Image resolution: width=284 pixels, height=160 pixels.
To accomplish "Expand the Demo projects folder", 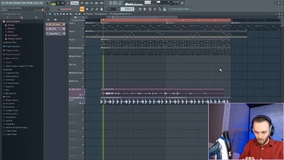I will 11,76.
